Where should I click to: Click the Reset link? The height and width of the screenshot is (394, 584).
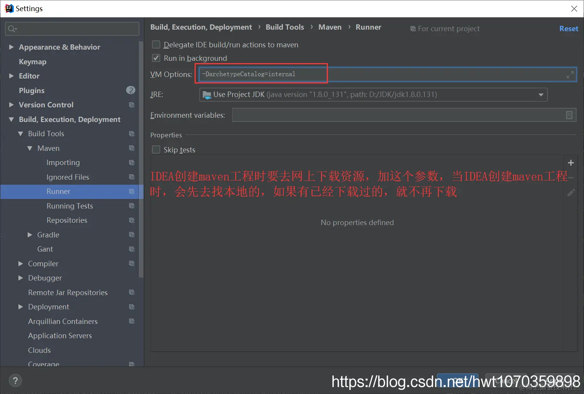(x=569, y=29)
